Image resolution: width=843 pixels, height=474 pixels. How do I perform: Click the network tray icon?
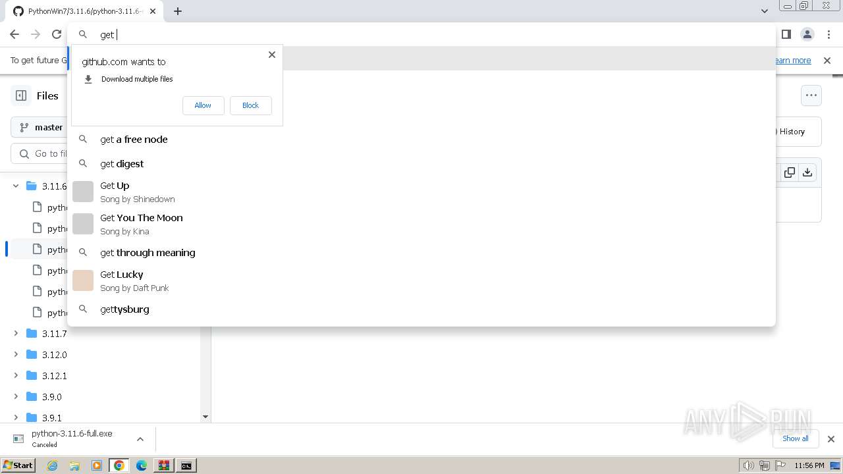click(x=765, y=465)
